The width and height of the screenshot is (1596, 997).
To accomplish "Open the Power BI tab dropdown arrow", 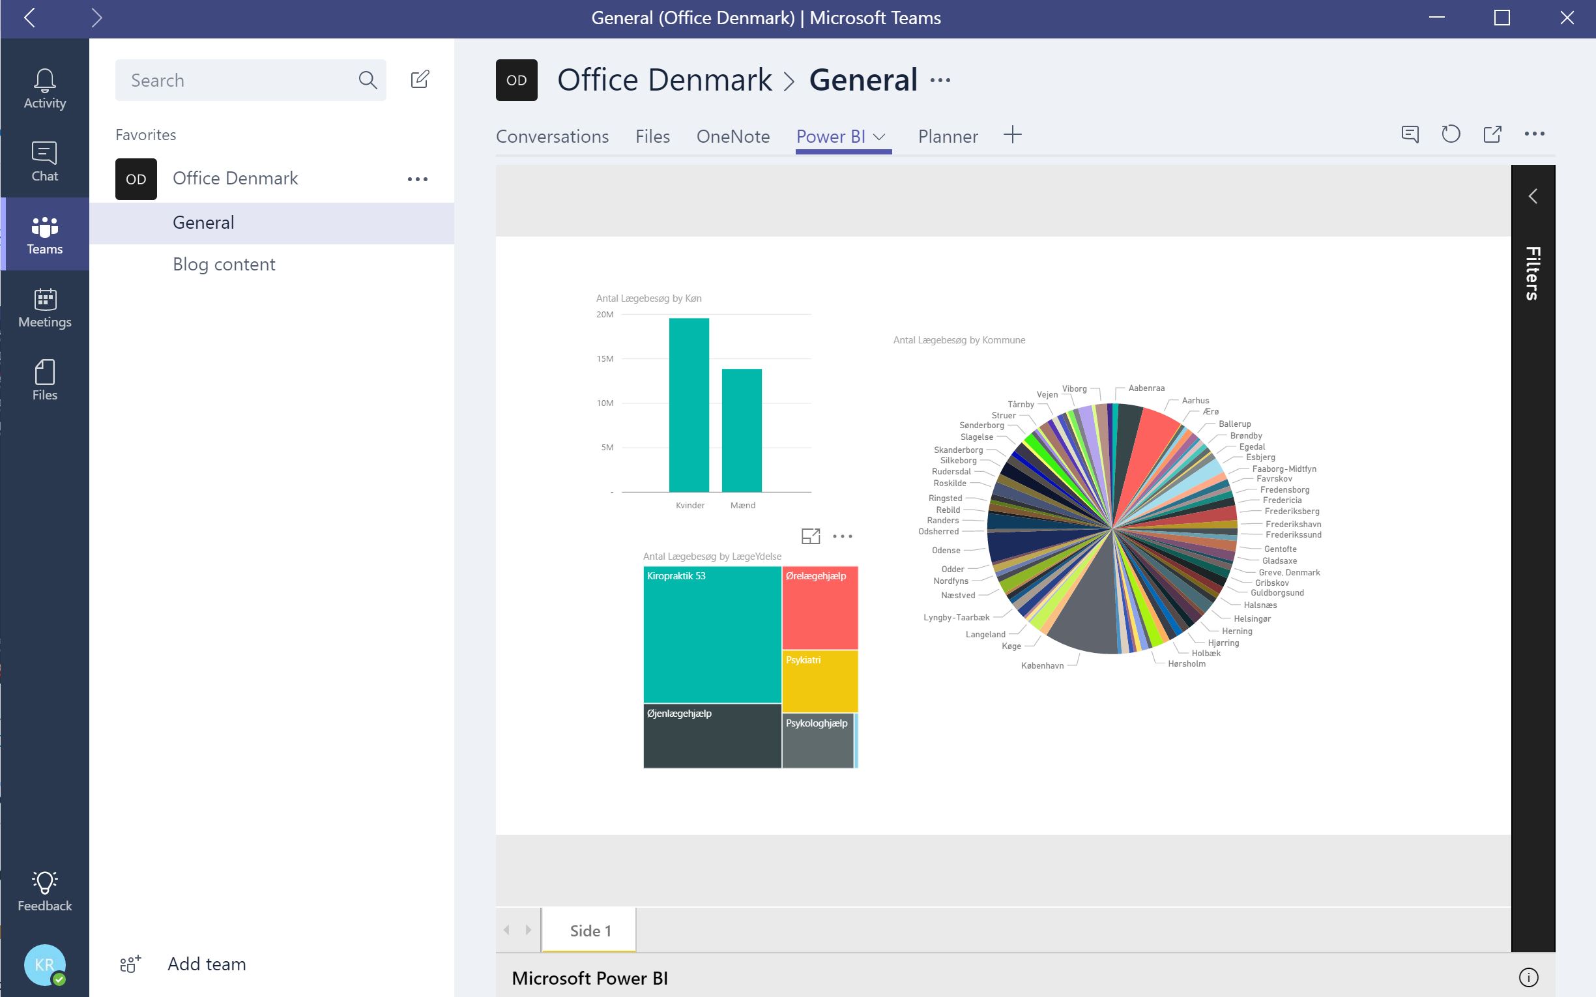I will [x=879, y=136].
